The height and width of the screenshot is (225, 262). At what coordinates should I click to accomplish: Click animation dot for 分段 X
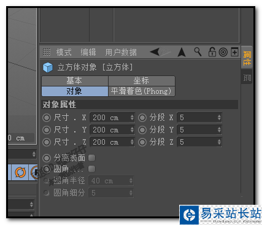[142, 118]
